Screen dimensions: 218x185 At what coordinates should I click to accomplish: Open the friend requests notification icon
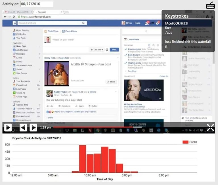coord(147,23)
